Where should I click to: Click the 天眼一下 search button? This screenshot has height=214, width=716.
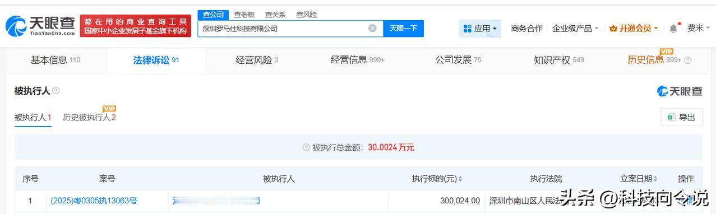point(403,28)
